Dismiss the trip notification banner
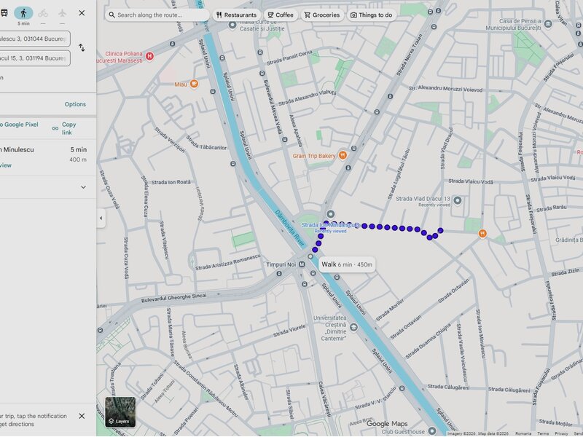 click(x=82, y=416)
